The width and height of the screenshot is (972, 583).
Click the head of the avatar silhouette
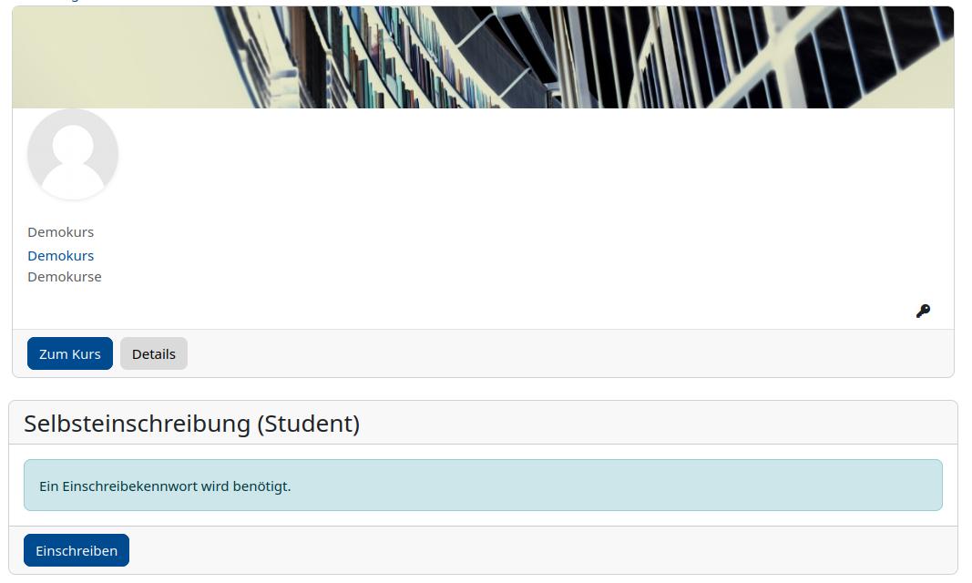point(73,142)
